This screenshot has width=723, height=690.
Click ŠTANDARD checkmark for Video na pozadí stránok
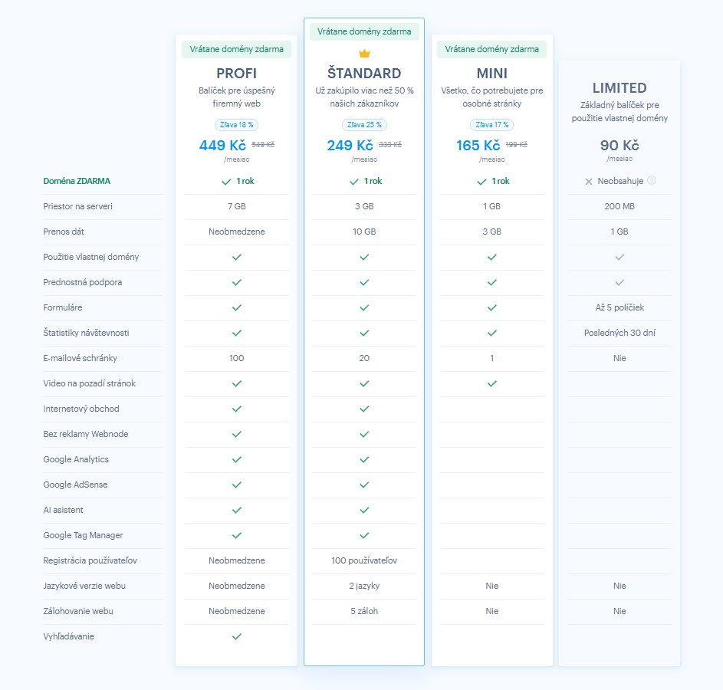[x=364, y=383]
